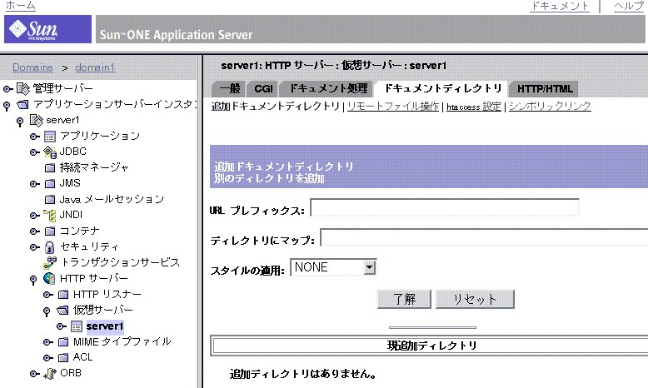Click the セキュリティ padlock icon
Viewport: 648px width, 388px height.
click(50, 247)
